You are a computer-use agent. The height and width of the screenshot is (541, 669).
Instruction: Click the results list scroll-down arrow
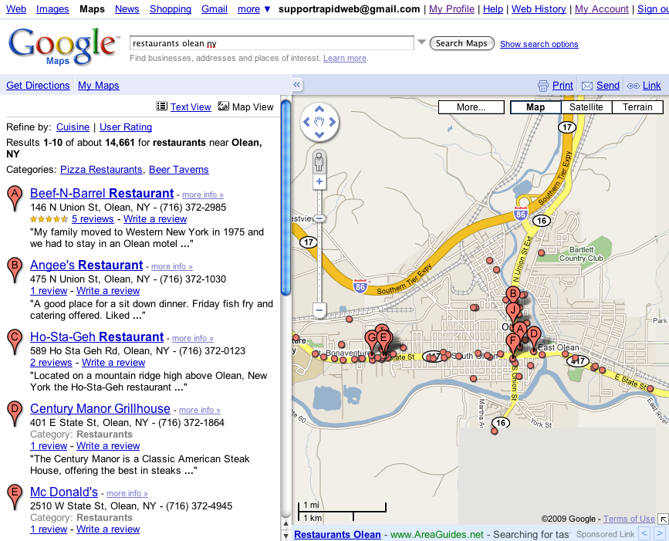point(286,535)
